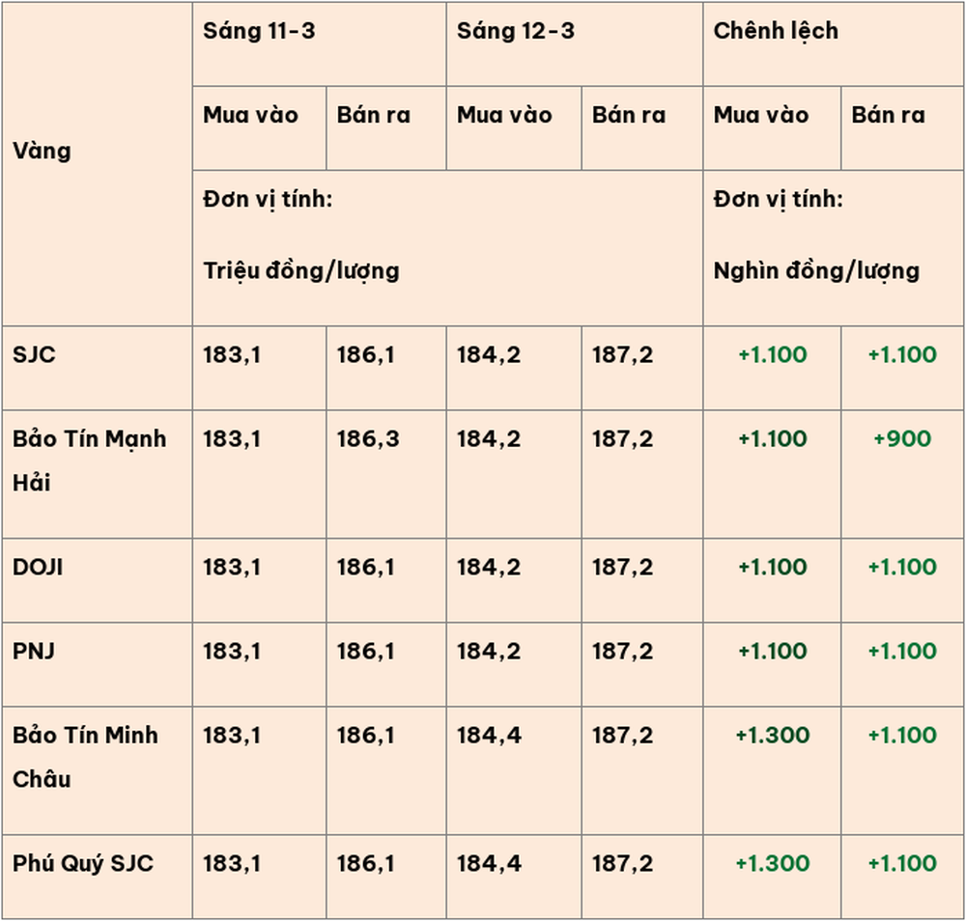966x921 pixels.
Task: Click Phú Quý SJC's '+1.300' difference value
Action: (772, 863)
